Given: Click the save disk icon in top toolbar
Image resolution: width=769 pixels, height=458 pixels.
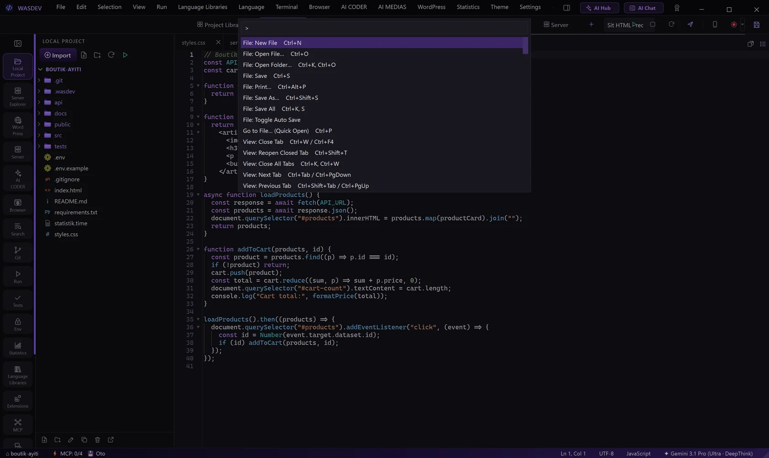Looking at the screenshot, I should pyautogui.click(x=757, y=25).
